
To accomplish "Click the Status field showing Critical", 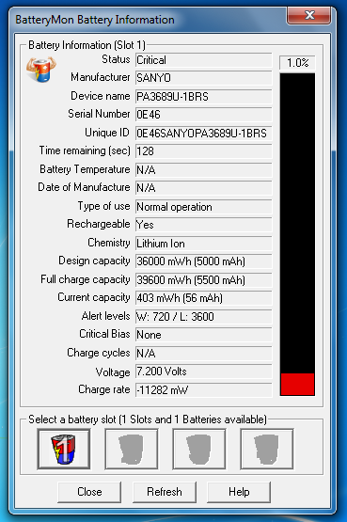I will pyautogui.click(x=204, y=60).
